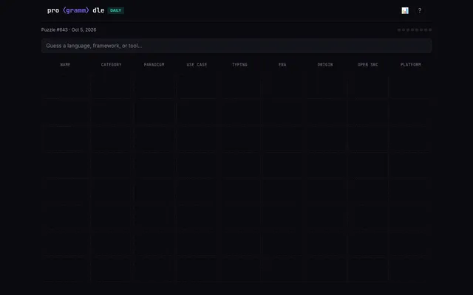Open the help question mark icon
The width and height of the screenshot is (473, 295).
pos(419,10)
